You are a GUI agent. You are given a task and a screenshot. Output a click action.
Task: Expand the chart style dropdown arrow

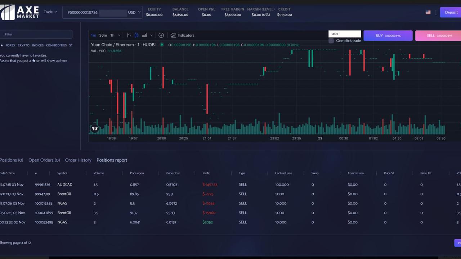(151, 35)
